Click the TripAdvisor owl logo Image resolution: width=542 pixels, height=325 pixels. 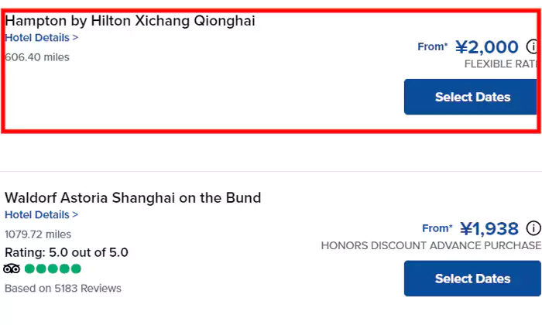[12, 269]
